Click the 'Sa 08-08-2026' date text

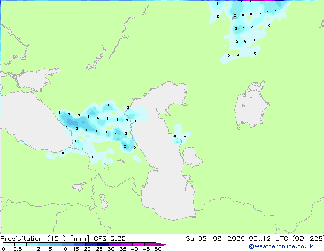tap(215, 239)
